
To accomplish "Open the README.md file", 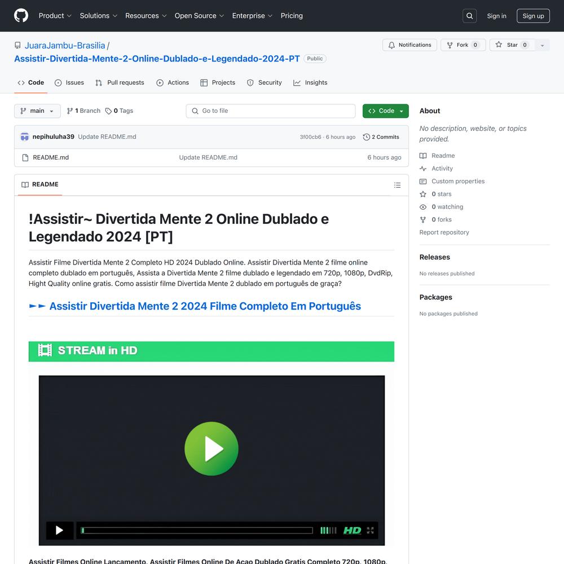I will pos(51,157).
